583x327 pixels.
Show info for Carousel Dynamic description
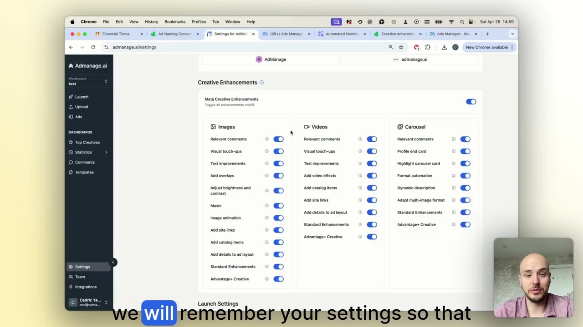[x=454, y=188]
